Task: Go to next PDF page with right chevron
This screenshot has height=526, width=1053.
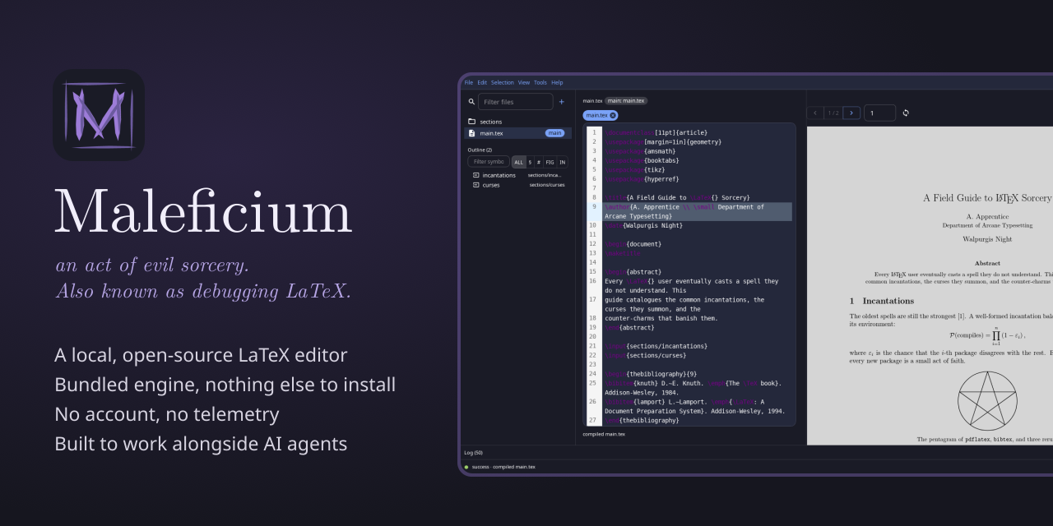Action: pos(852,113)
